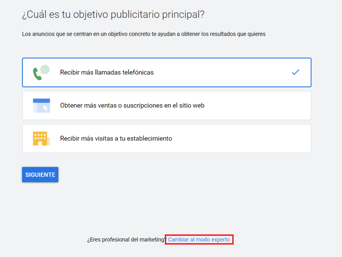
Task: Click the text '¿Eres profesional del marketing?'
Action: click(x=127, y=240)
